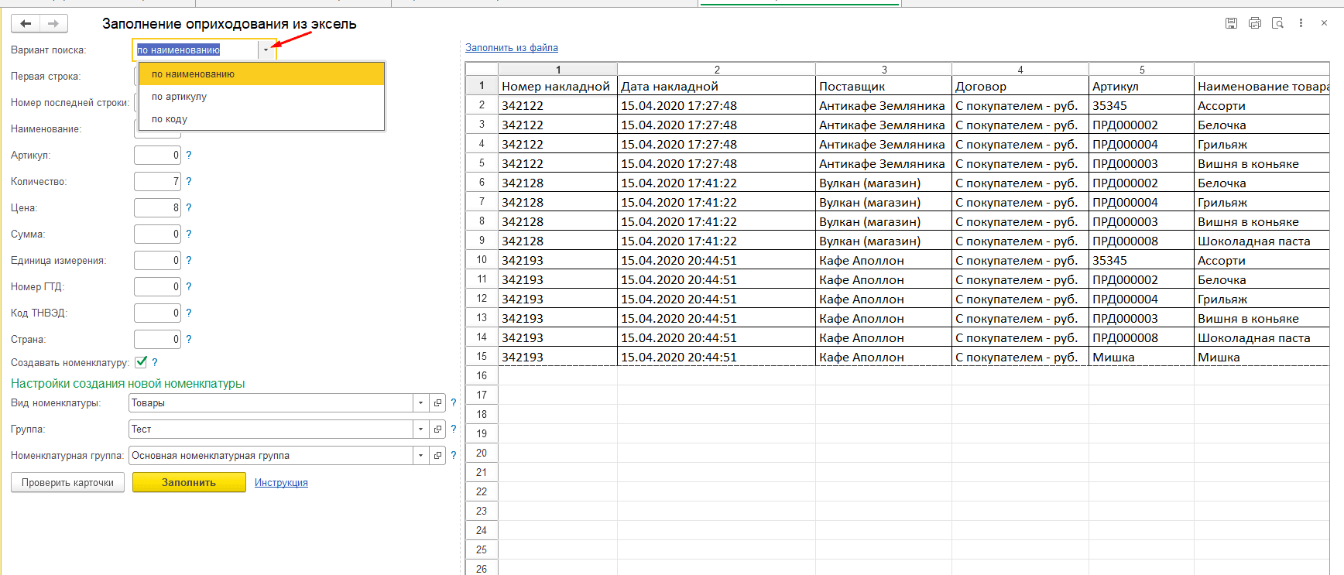Click help question mark next to Количество
Image resolution: width=1344 pixels, height=575 pixels.
point(189,181)
